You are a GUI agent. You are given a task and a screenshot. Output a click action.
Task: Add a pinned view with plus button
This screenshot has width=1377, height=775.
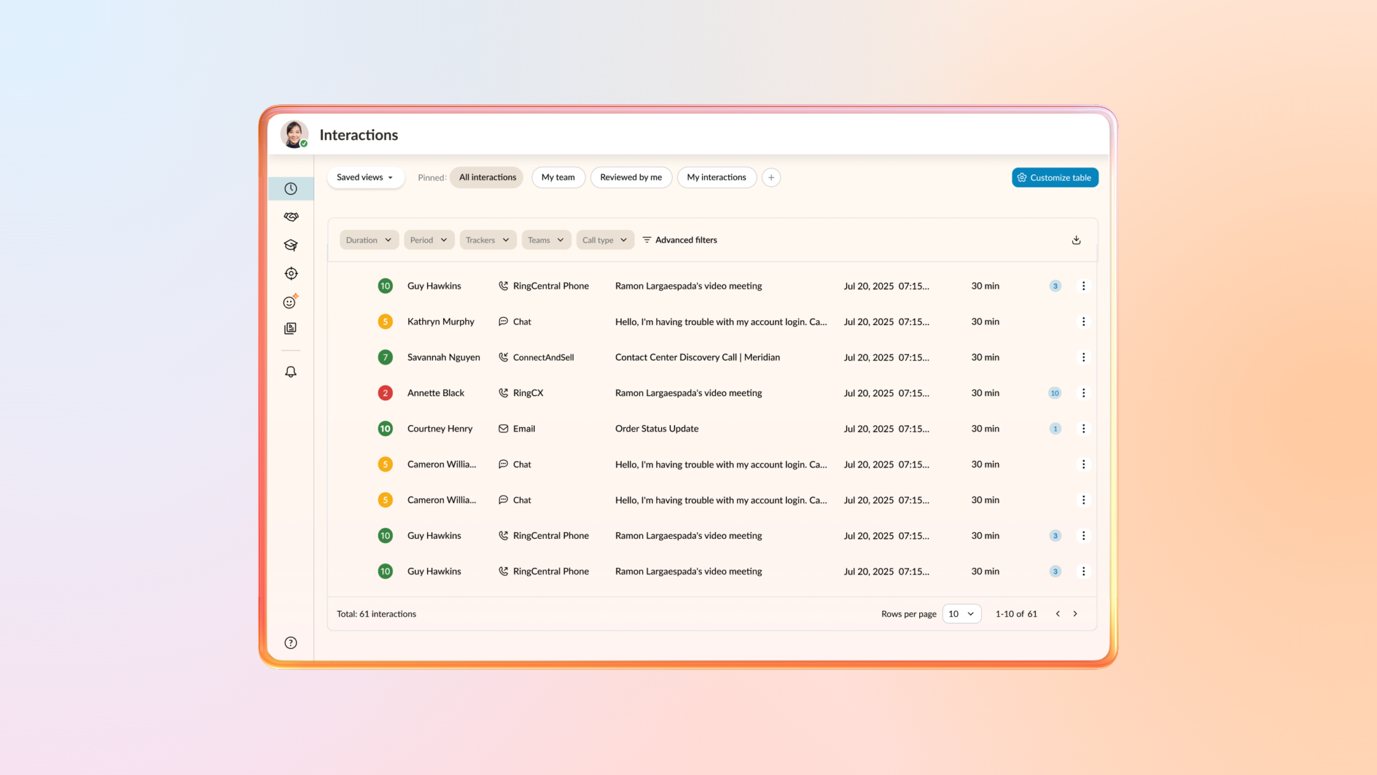(771, 178)
